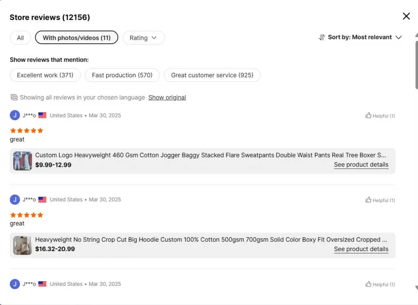Mark the last visible review as Helpful
418x305 pixels.
[380, 284]
